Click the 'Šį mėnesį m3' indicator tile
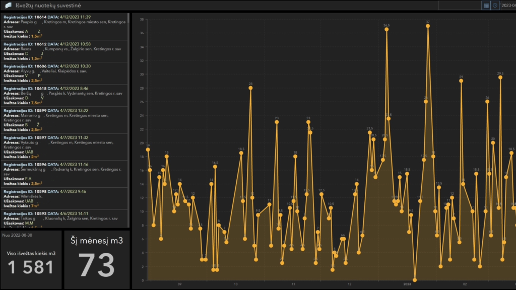The height and width of the screenshot is (290, 516). coord(97,259)
